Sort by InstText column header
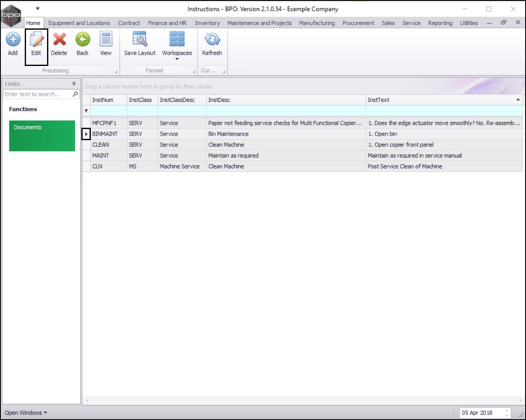 [444, 100]
